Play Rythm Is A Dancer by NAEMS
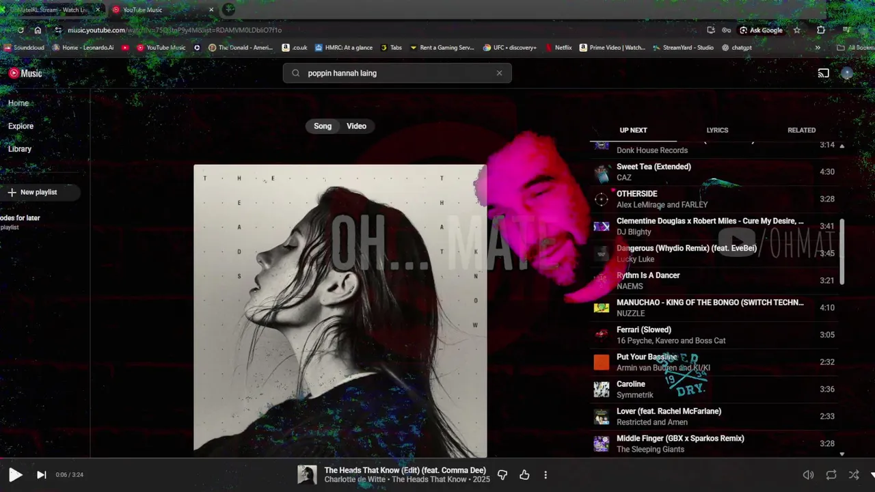Screen dimensions: 875x492 714,280
